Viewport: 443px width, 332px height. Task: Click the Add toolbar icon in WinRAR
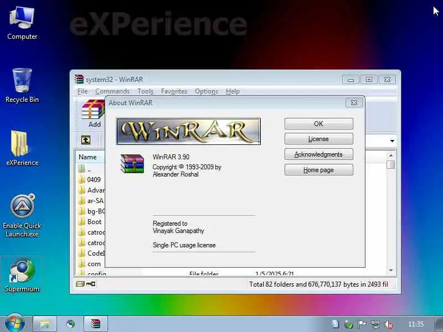[94, 113]
